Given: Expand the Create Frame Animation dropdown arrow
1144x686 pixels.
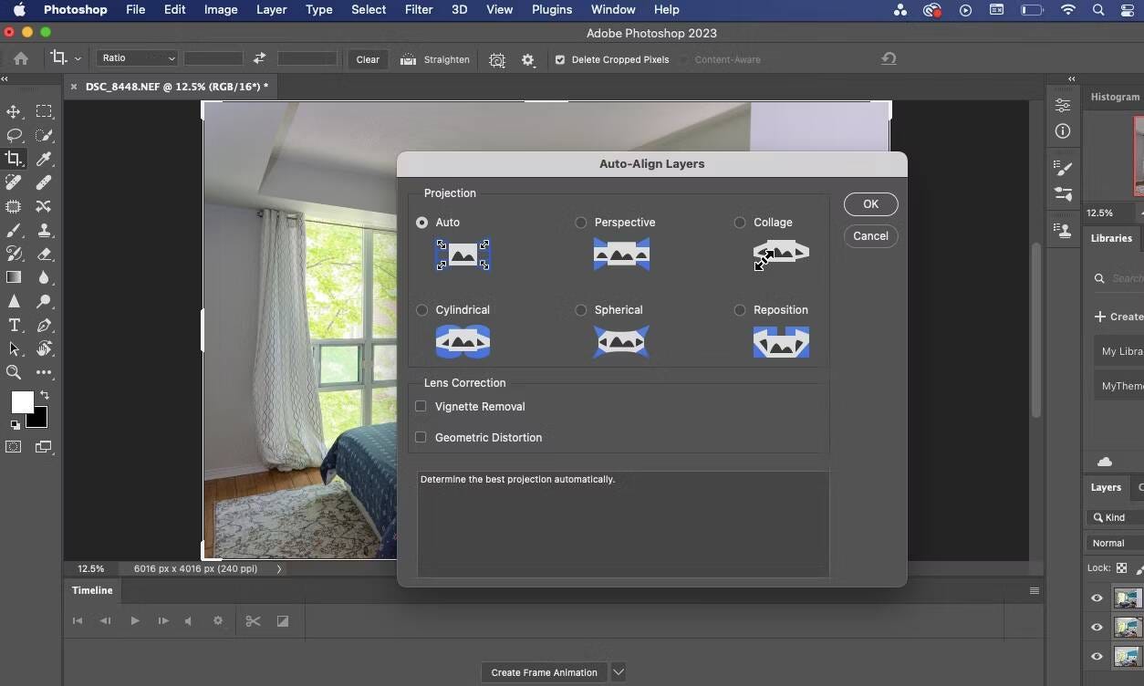Looking at the screenshot, I should [x=619, y=672].
